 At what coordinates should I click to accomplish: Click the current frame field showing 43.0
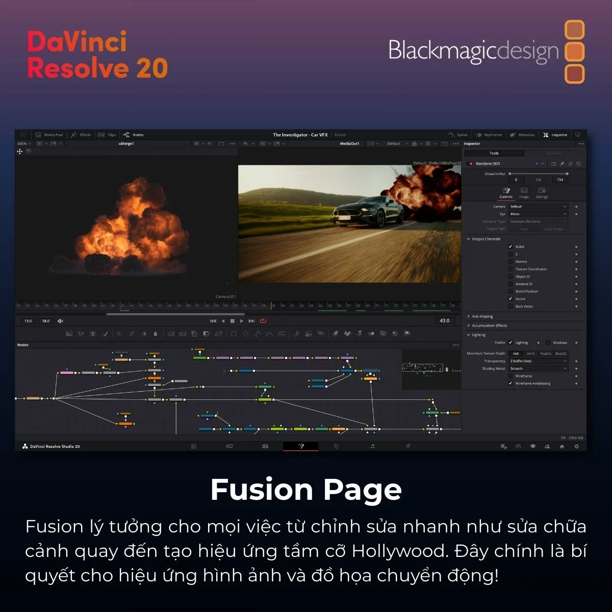tap(445, 321)
